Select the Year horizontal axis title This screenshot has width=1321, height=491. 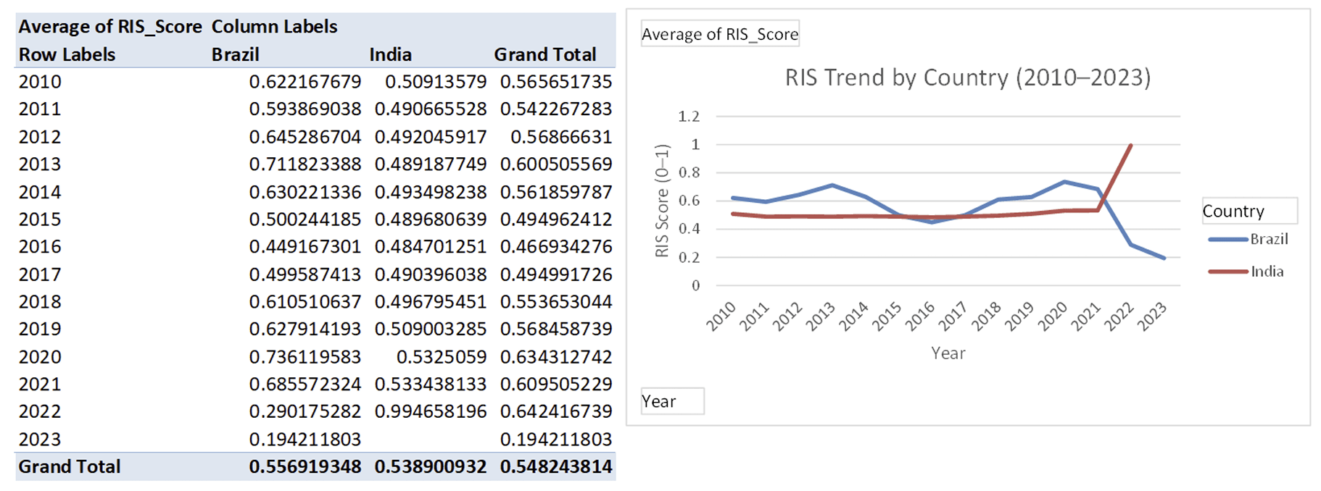point(948,353)
